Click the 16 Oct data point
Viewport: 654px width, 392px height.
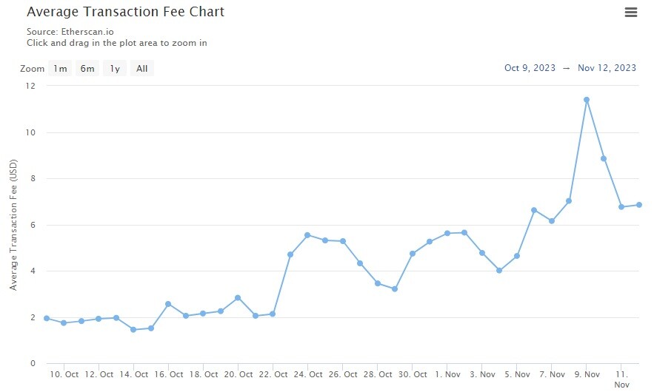tap(168, 304)
